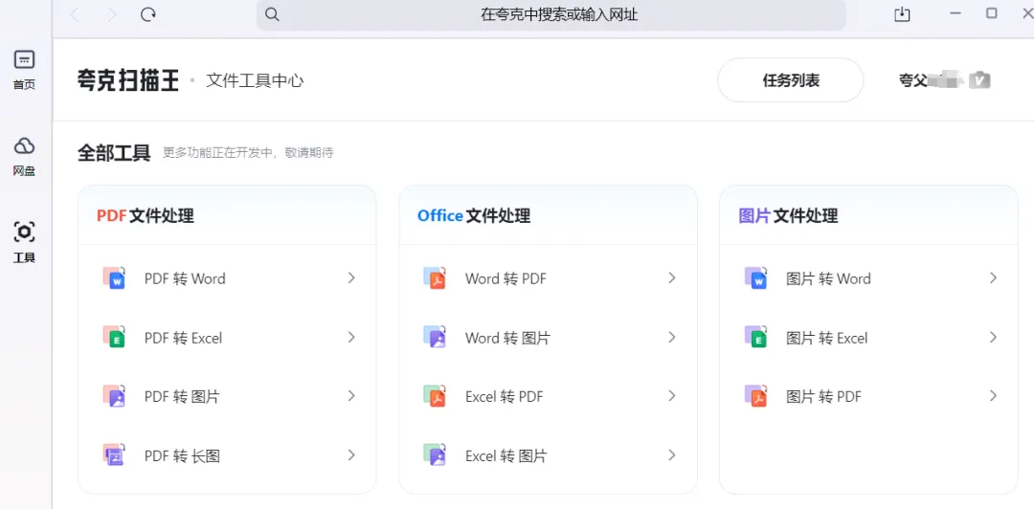Click the 夸克扫描王 title text

(x=128, y=81)
